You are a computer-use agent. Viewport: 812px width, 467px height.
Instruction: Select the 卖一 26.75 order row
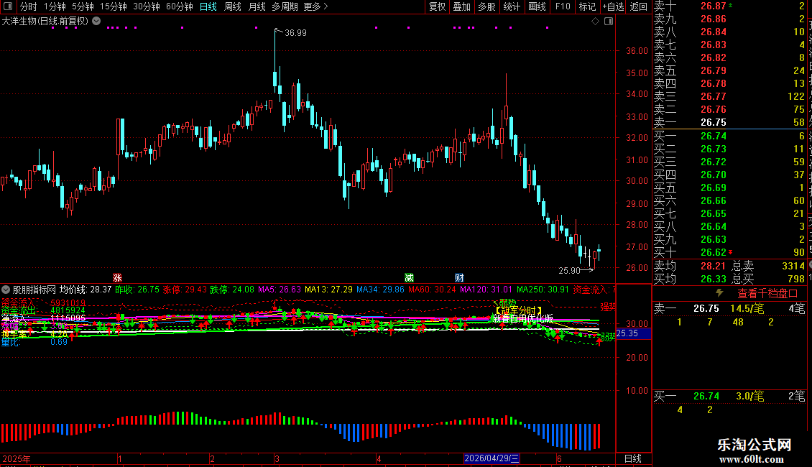[x=729, y=122]
